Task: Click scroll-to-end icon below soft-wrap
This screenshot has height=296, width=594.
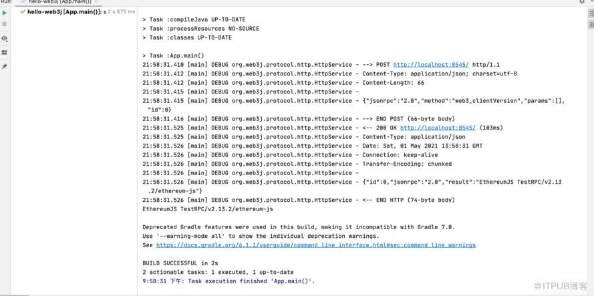Action: tap(591, 24)
